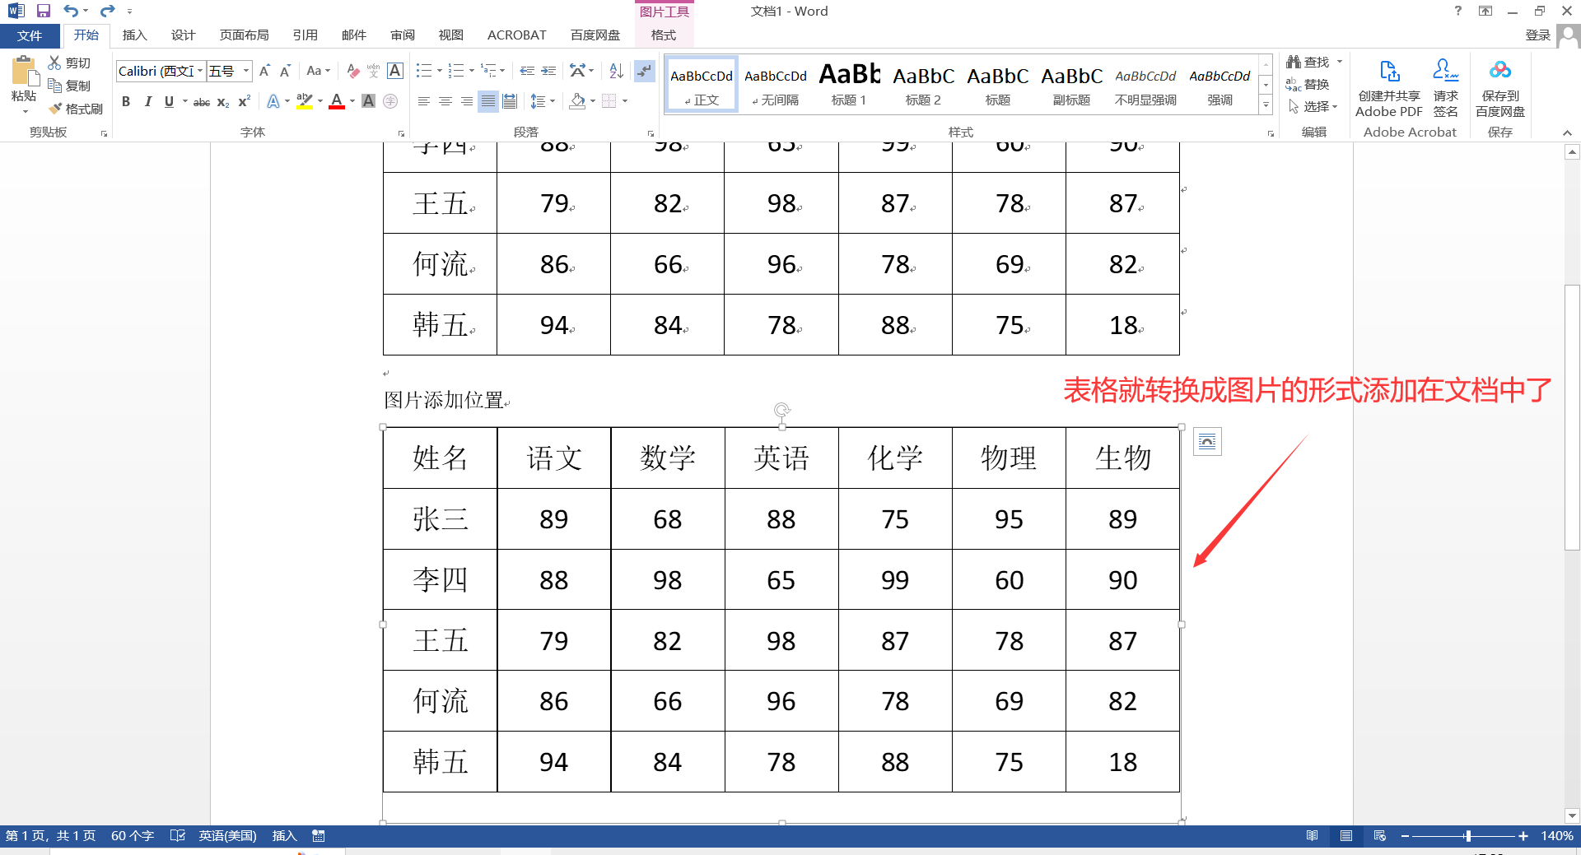Apply subscript formatting
1581x855 pixels.
tap(223, 101)
